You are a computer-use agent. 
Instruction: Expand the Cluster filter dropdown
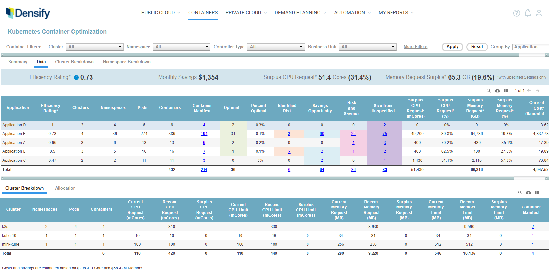[x=94, y=47]
